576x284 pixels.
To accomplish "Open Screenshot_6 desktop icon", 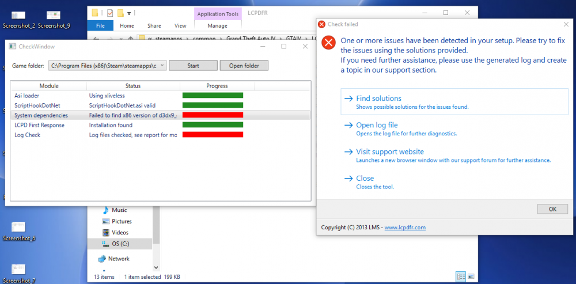I will (x=18, y=232).
